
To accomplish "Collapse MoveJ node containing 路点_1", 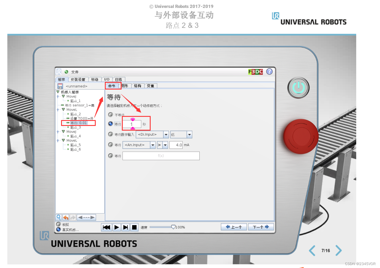I will coord(63,96).
